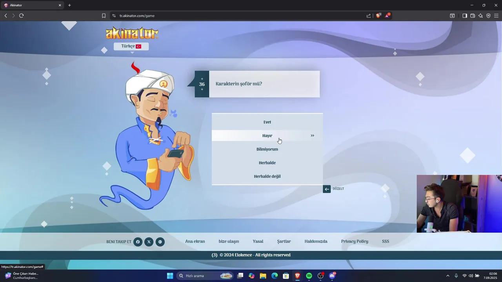Image resolution: width=502 pixels, height=282 pixels.
Task: Open OBS Studio from the taskbar
Action: tap(320, 276)
